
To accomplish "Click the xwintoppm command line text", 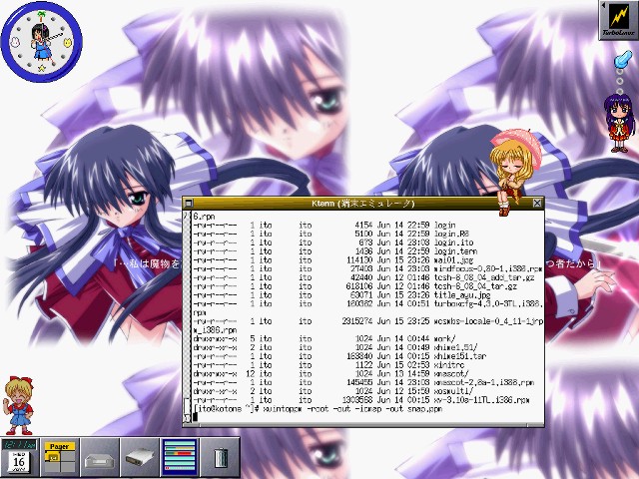I will [x=352, y=408].
